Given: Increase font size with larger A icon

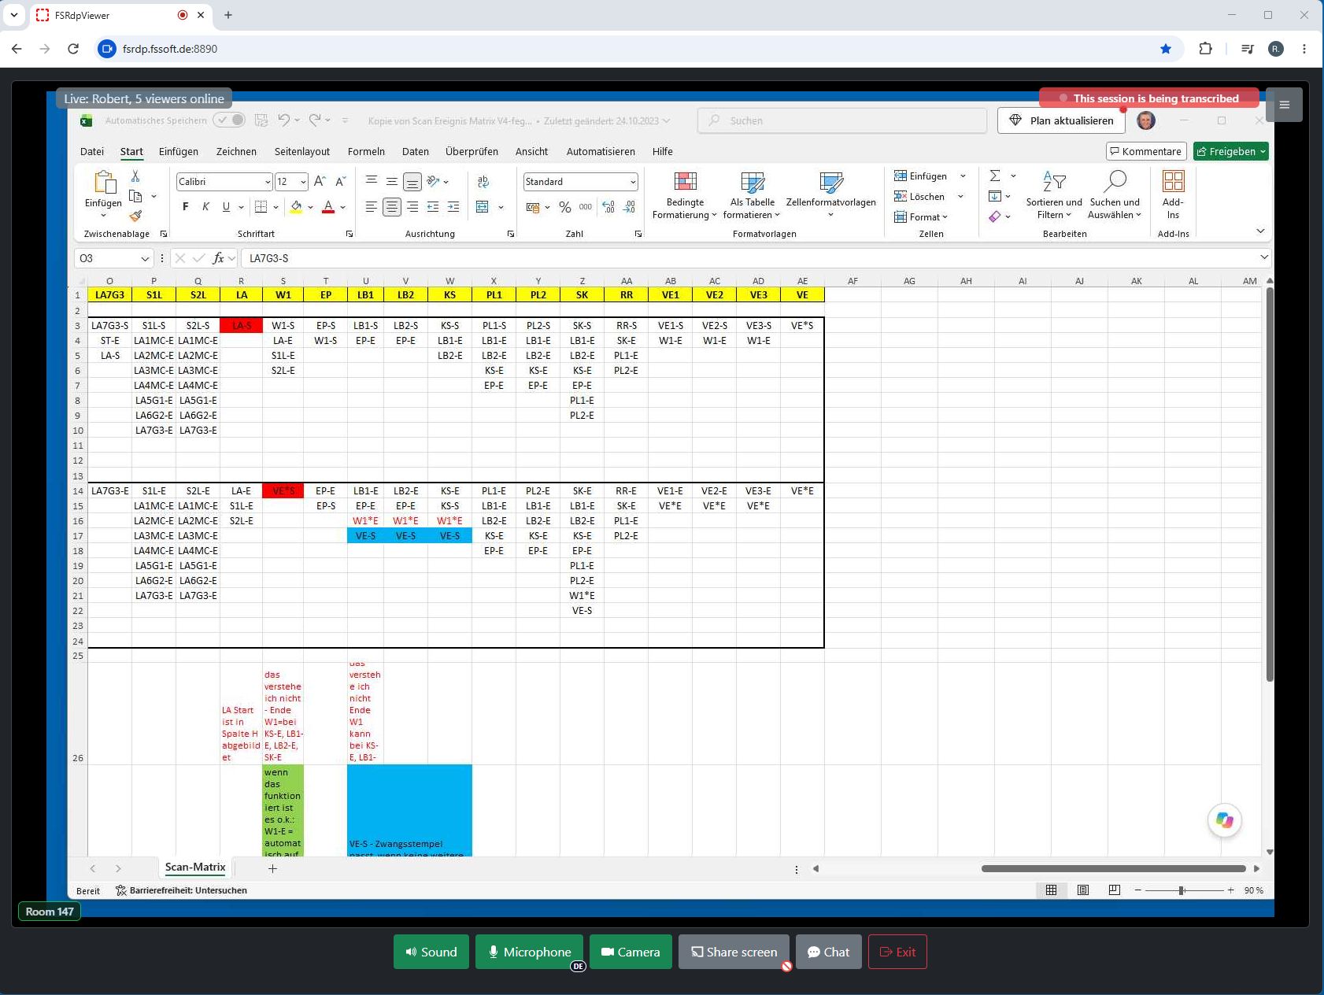Looking at the screenshot, I should click(320, 182).
